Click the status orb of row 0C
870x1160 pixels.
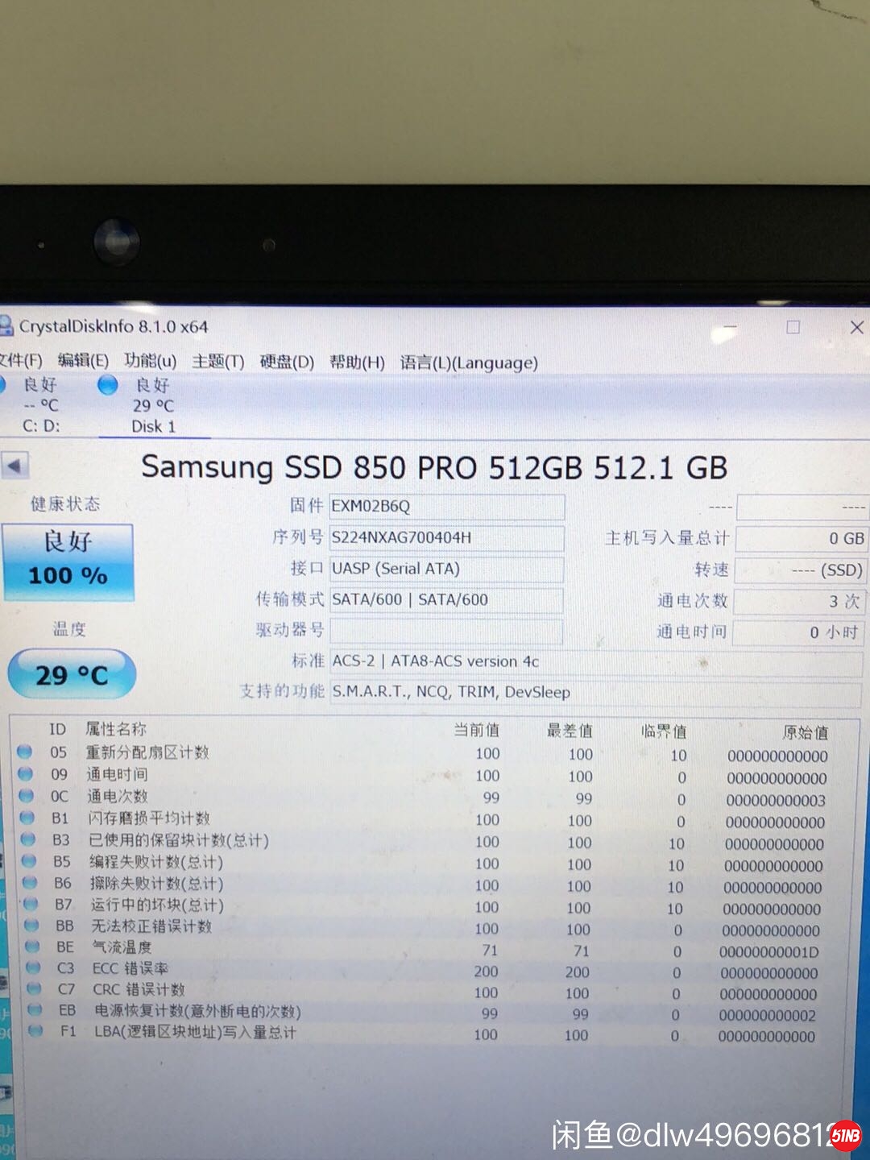(x=26, y=795)
